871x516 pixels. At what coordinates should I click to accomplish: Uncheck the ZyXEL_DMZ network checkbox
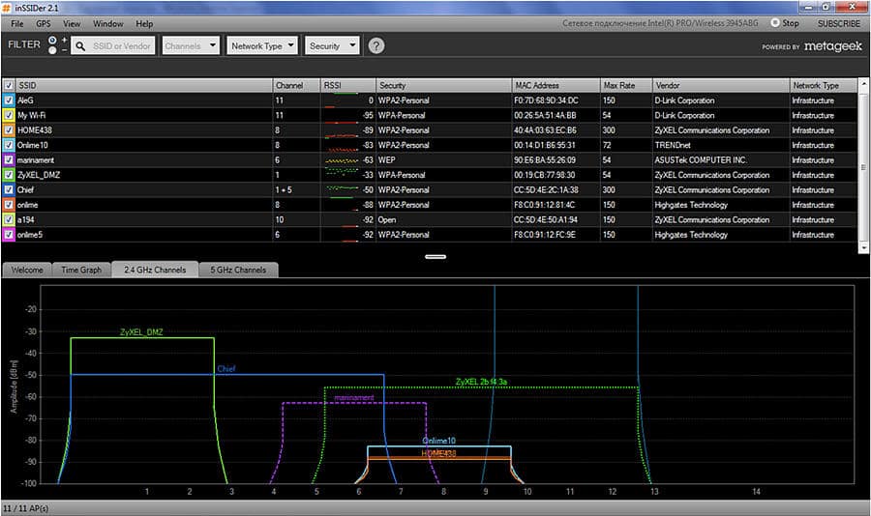9,175
